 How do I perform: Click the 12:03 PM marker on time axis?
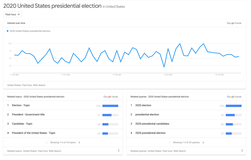[168, 75]
